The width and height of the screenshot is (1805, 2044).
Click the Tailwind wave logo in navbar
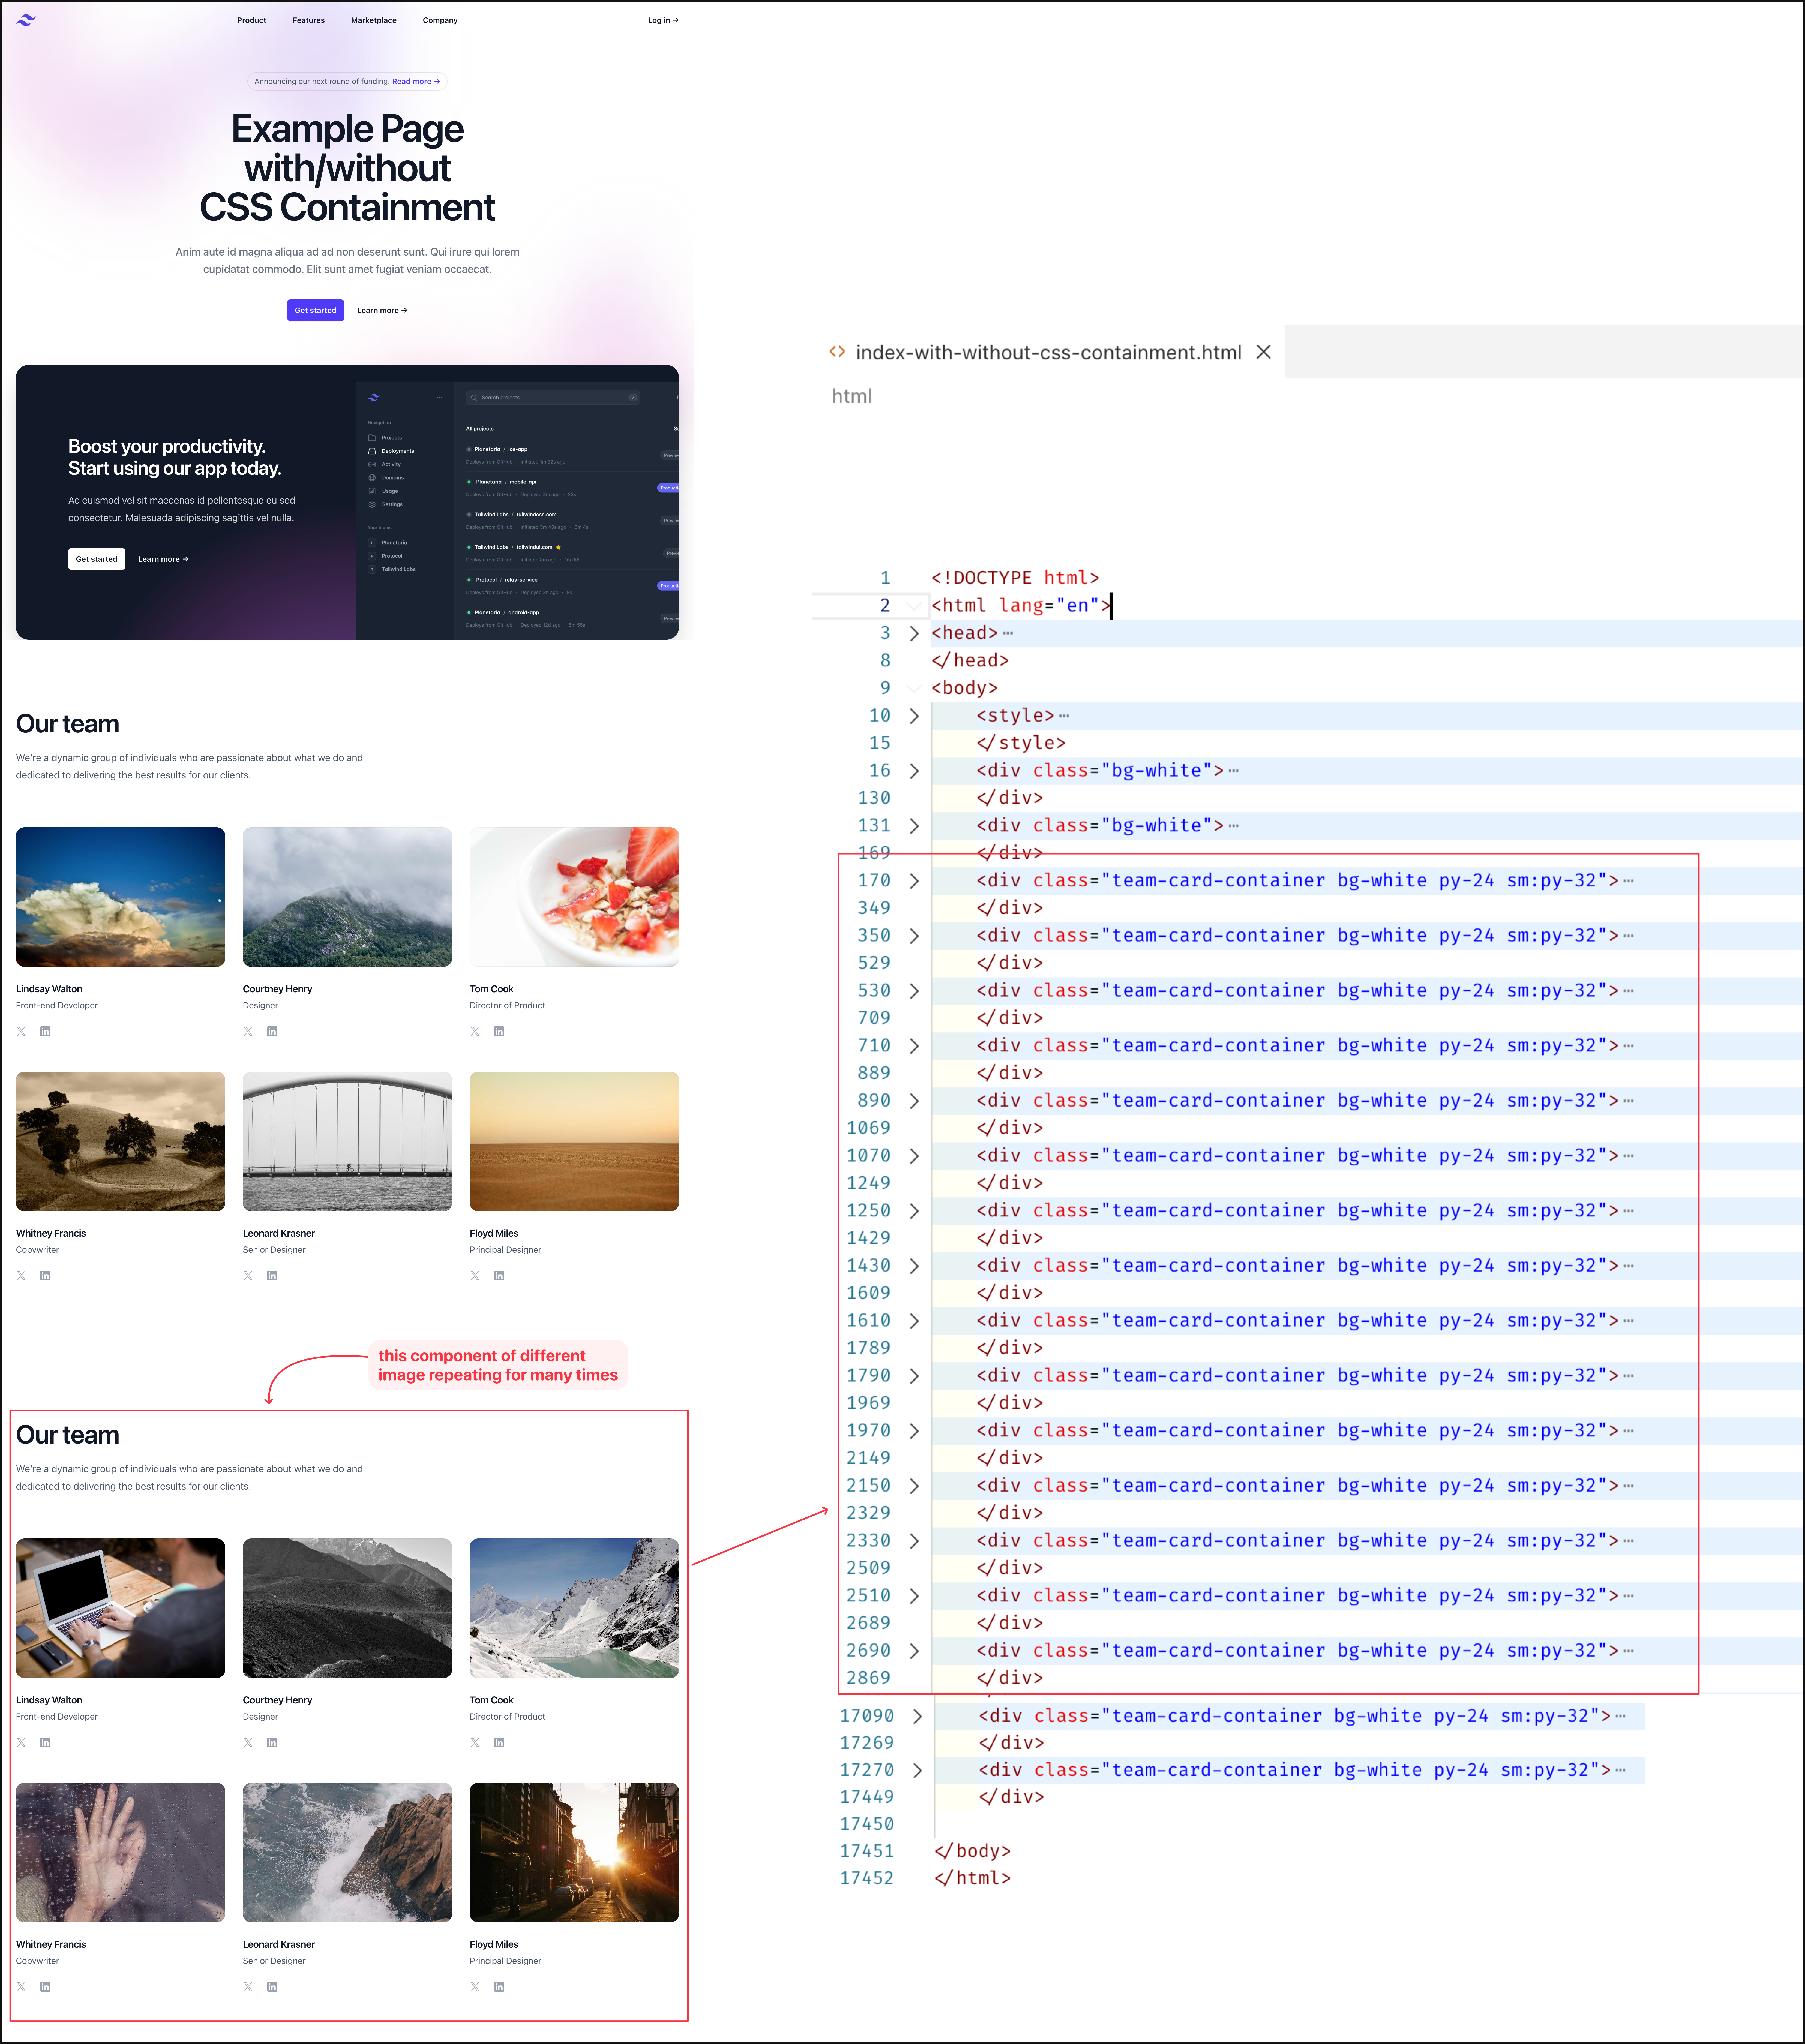tap(26, 20)
